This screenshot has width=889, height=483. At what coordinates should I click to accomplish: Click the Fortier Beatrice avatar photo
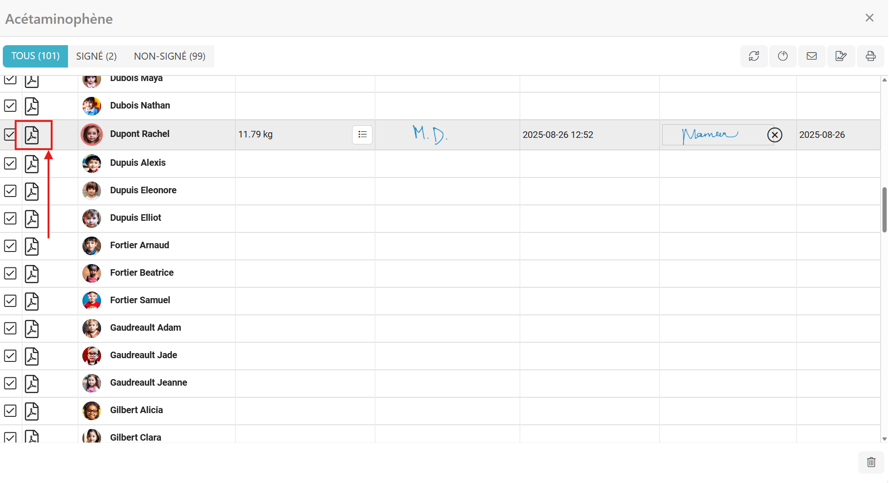[92, 273]
